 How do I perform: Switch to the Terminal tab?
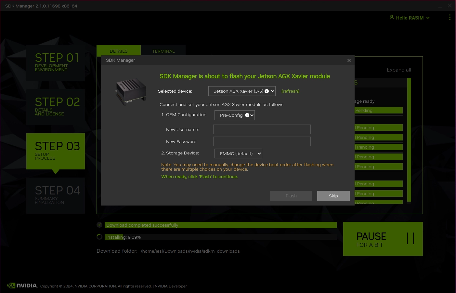tap(163, 51)
